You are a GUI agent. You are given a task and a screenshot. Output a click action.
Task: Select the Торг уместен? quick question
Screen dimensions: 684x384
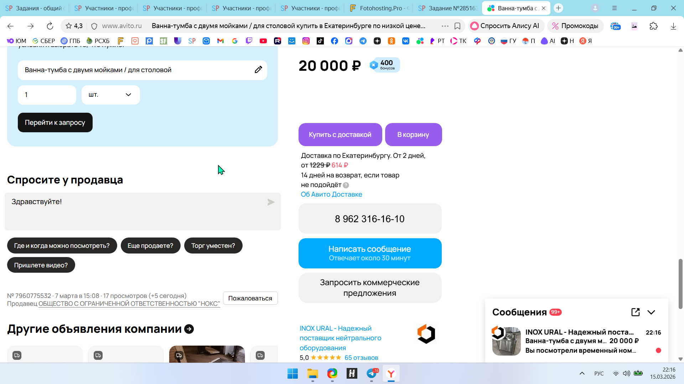(213, 246)
